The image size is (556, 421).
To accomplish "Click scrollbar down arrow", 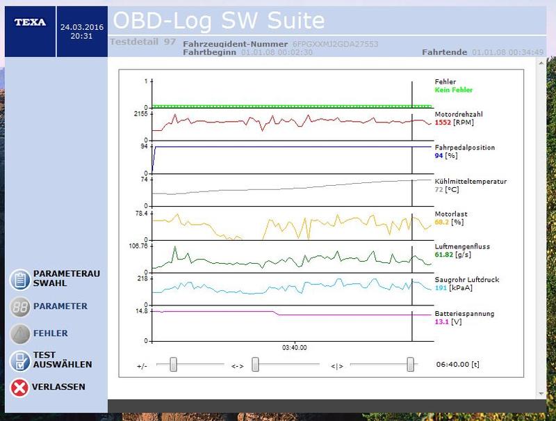I will point(541,393).
